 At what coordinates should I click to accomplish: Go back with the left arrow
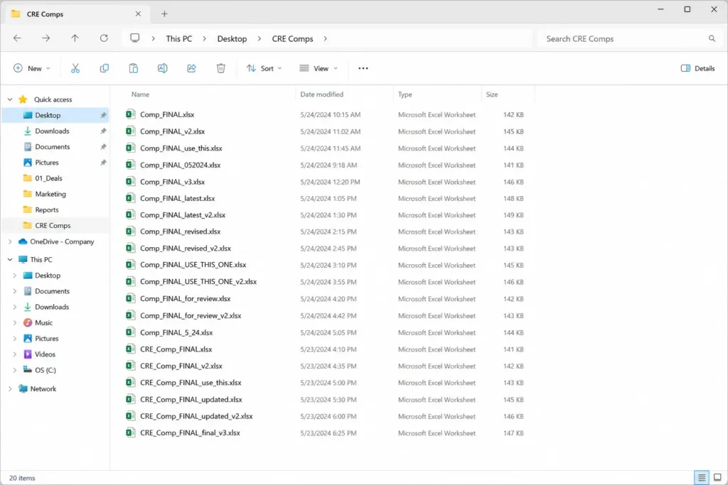pos(17,38)
